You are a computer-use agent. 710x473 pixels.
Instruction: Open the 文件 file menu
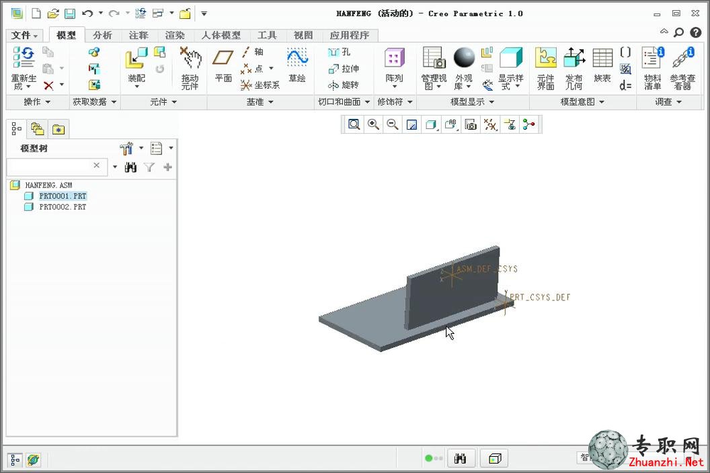pyautogui.click(x=24, y=36)
